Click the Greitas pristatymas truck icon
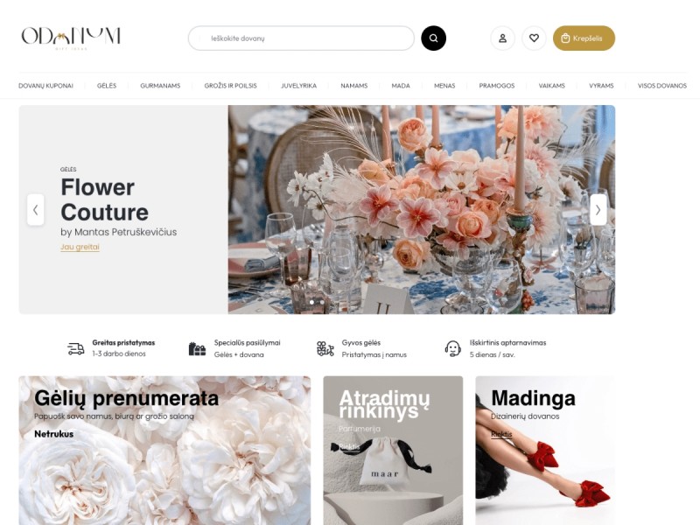 pos(76,348)
